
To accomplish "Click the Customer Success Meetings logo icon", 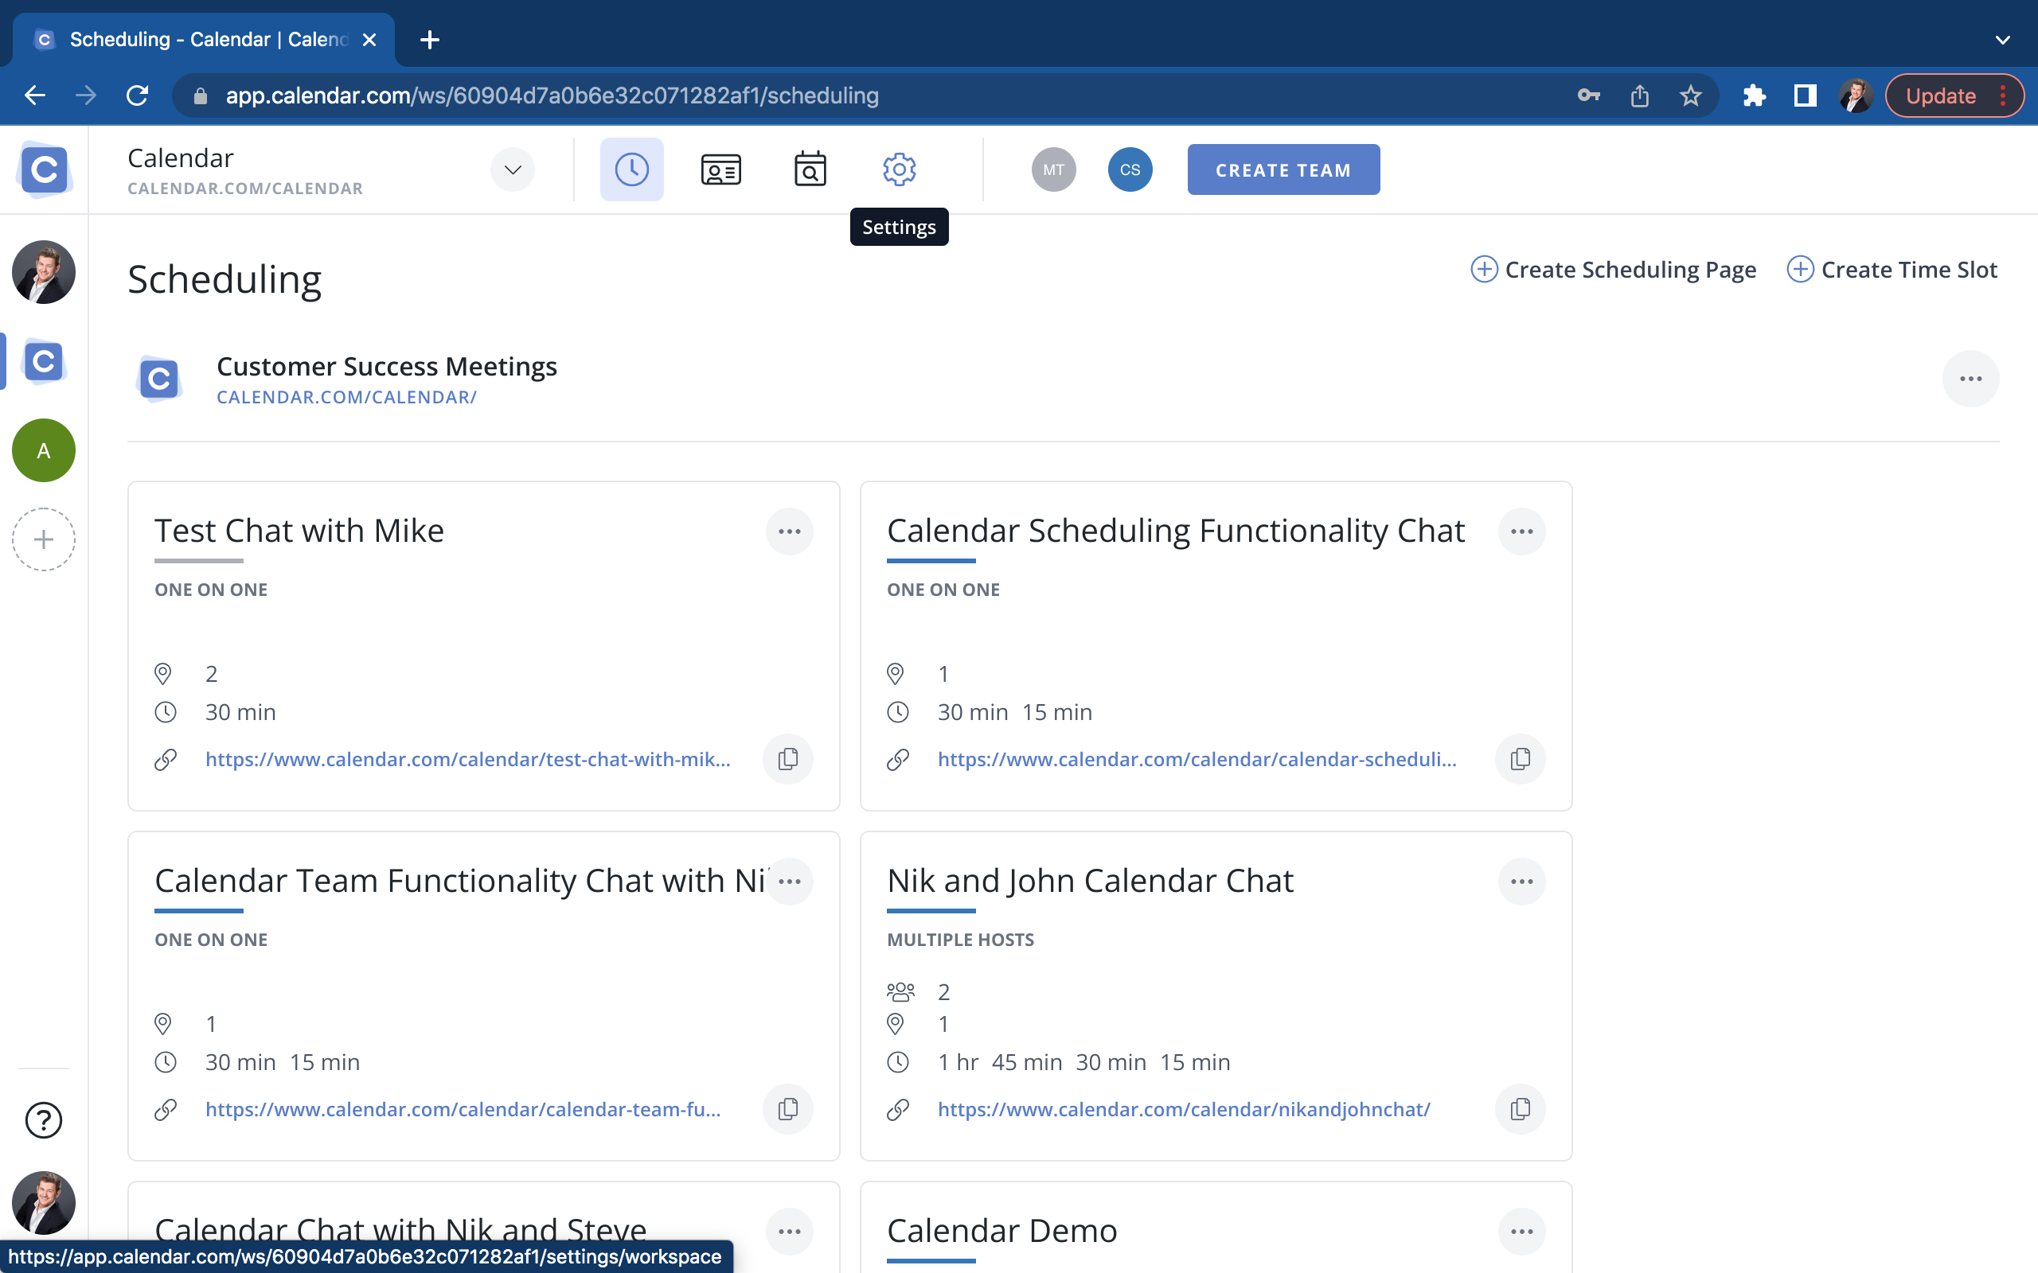I will (x=159, y=379).
